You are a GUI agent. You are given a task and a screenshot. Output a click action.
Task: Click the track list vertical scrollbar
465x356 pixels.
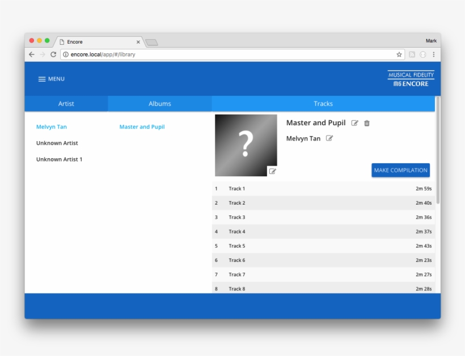click(x=438, y=153)
